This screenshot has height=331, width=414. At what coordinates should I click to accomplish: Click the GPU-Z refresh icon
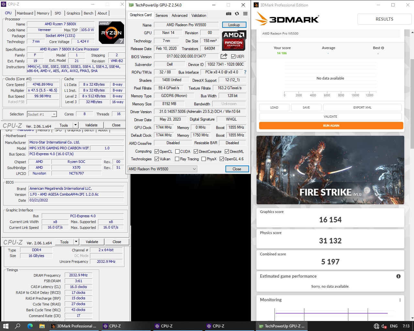click(x=237, y=14)
